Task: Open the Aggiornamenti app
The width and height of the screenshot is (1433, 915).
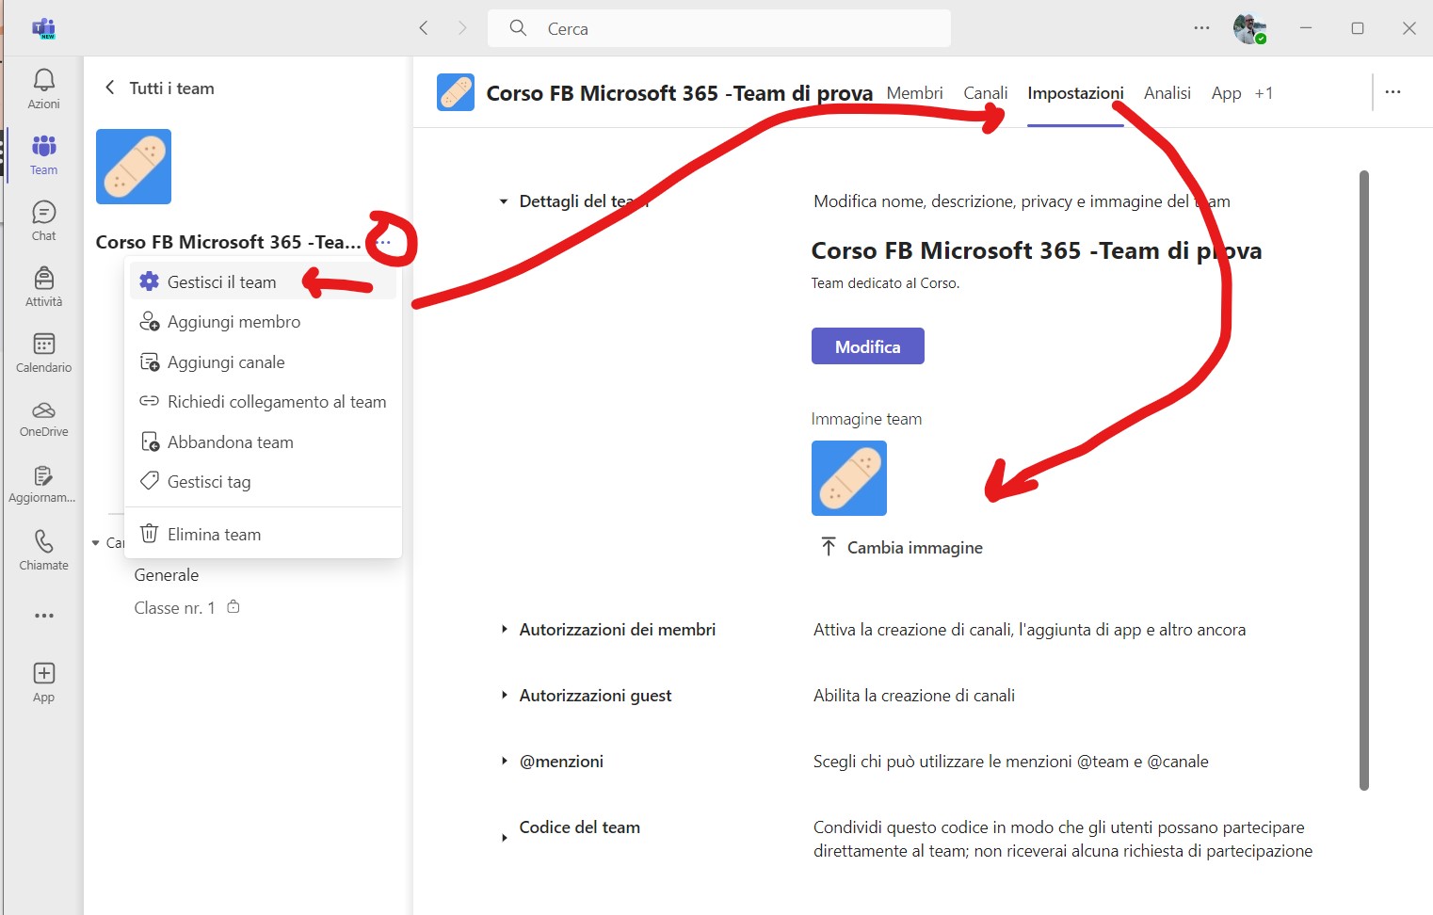Action: 43,484
